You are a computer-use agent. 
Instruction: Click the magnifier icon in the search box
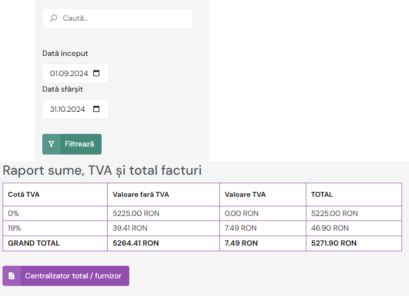tap(53, 18)
